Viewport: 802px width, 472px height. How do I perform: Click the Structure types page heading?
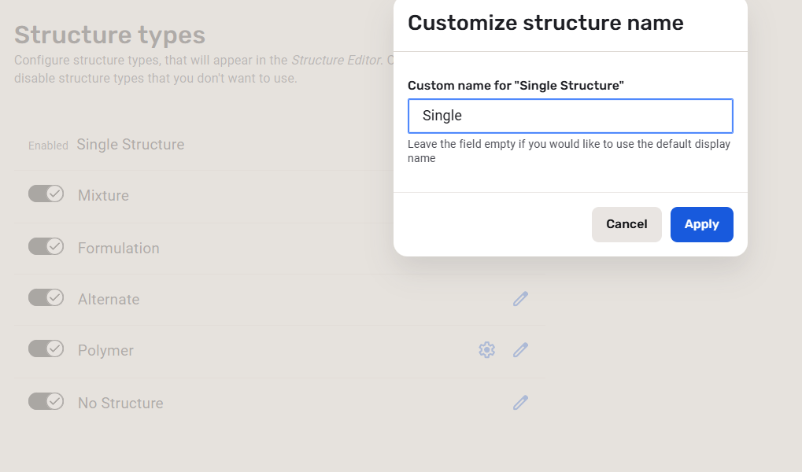(109, 35)
